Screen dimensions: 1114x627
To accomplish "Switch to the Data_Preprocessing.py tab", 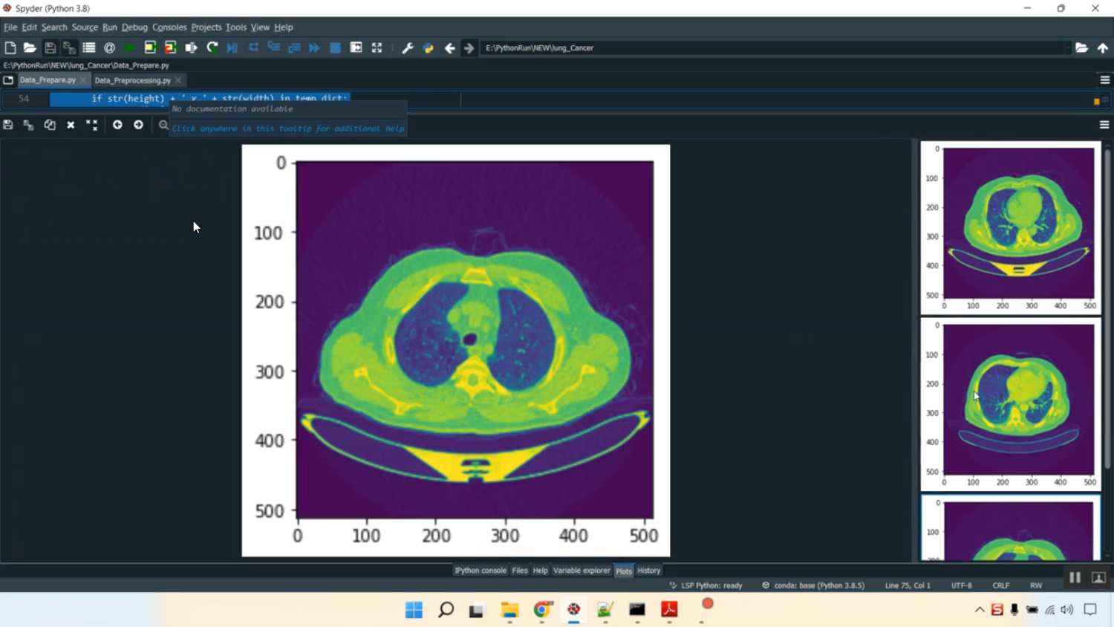I will [134, 79].
